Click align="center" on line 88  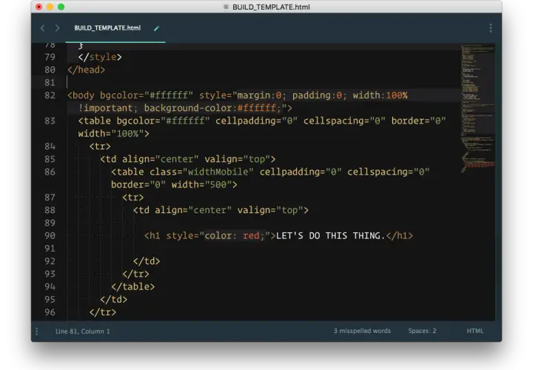point(193,210)
